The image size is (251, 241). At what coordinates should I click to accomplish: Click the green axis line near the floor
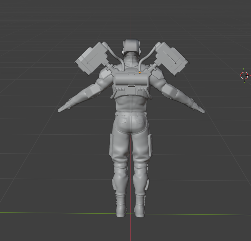[55, 213]
